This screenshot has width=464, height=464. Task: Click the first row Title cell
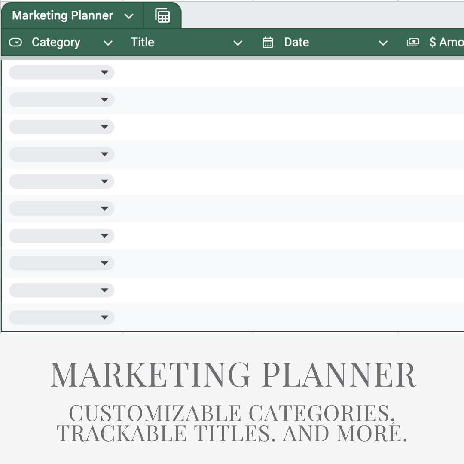click(x=188, y=73)
